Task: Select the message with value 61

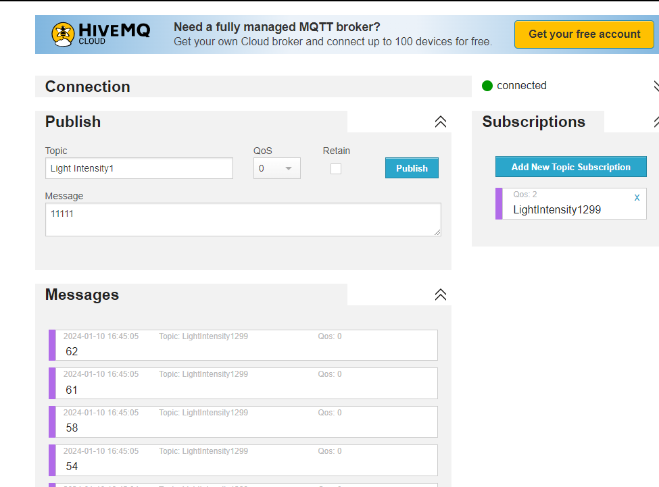Action: tap(243, 383)
